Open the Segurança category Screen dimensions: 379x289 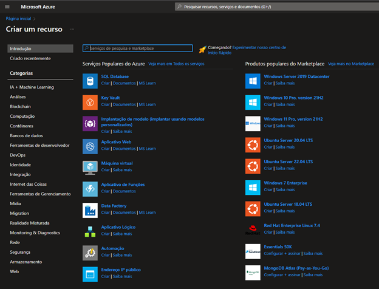coord(20,252)
